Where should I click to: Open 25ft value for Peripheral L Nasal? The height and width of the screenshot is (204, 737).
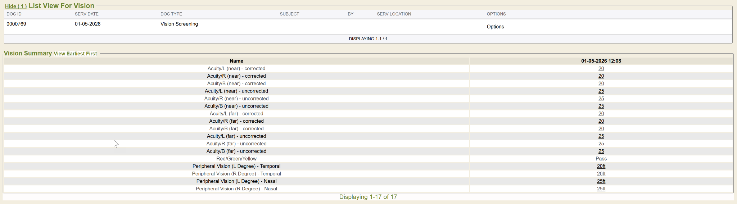click(x=601, y=181)
